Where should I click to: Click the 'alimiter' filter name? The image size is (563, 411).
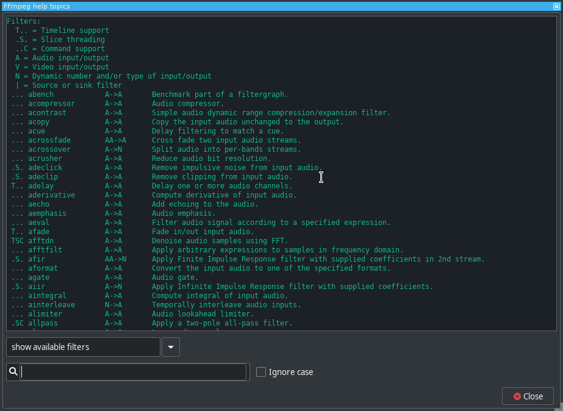click(45, 314)
